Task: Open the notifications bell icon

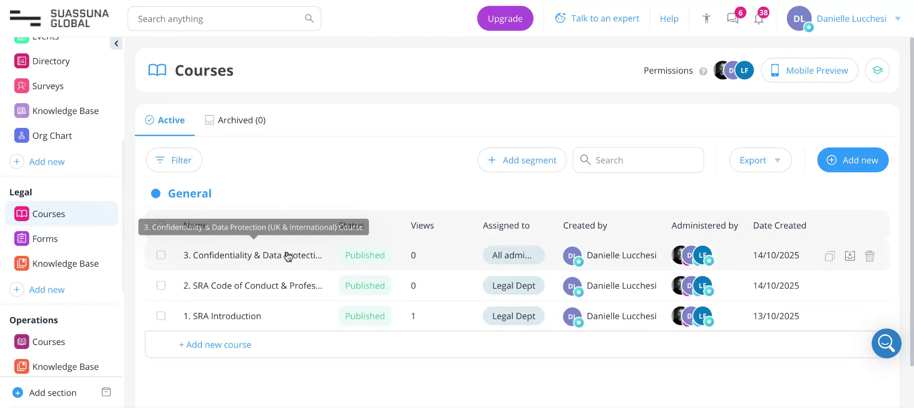Action: tap(759, 19)
